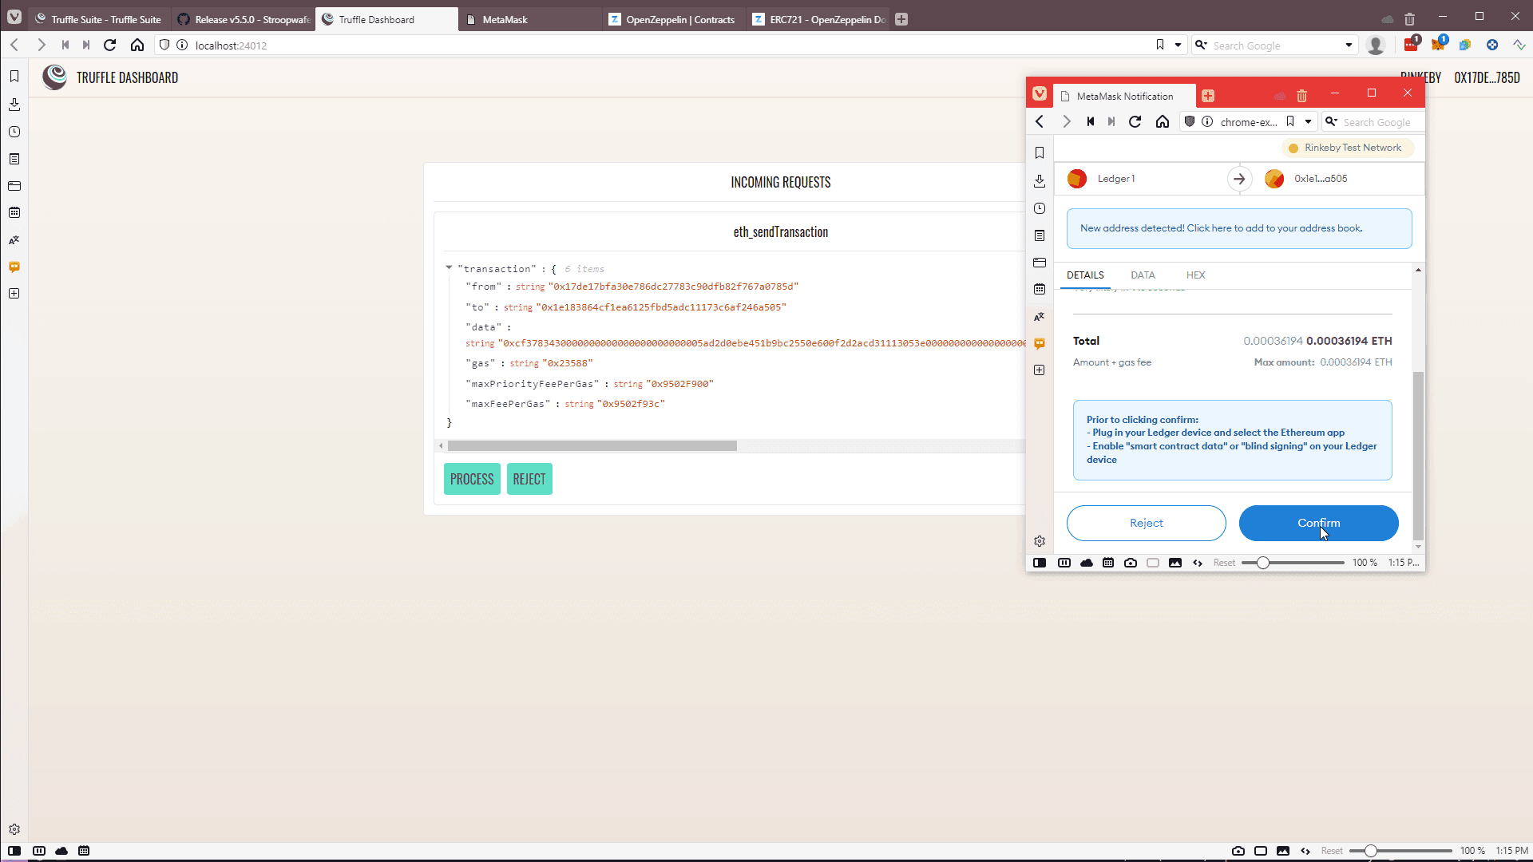Image resolution: width=1533 pixels, height=862 pixels.
Task: Toggle image loading in MetaMask popup status bar
Action: click(x=1175, y=563)
